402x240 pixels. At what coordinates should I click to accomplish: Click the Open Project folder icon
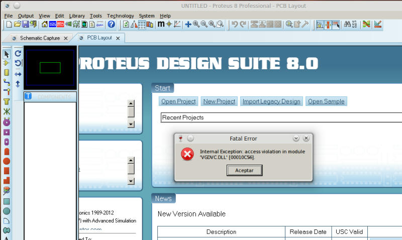(x=17, y=24)
